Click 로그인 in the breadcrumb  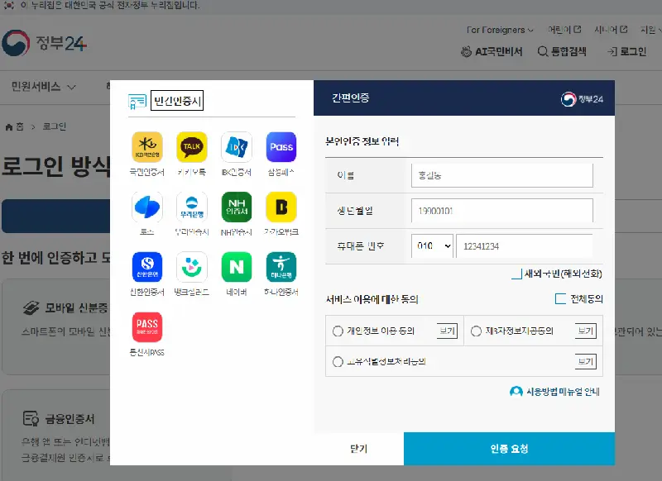click(x=55, y=126)
